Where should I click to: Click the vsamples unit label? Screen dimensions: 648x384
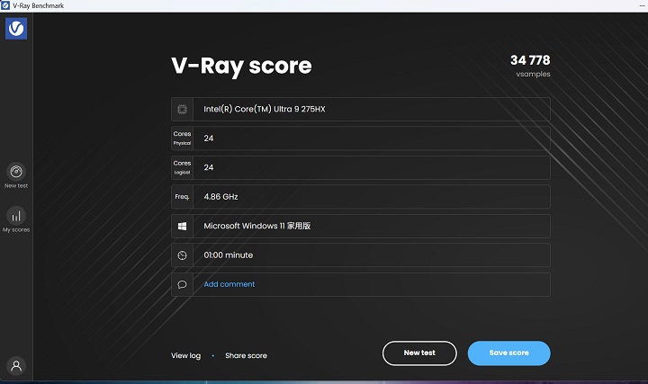(x=533, y=74)
